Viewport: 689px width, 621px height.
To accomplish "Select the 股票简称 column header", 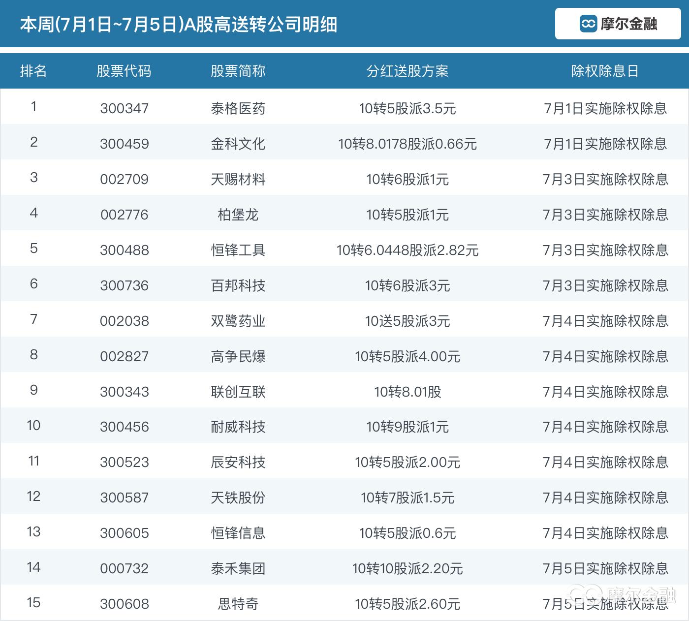I will pos(238,71).
